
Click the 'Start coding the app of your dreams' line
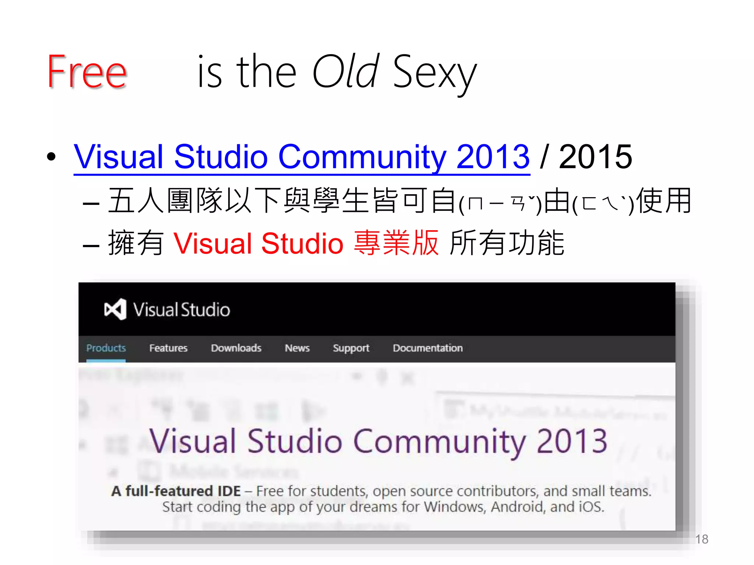pyautogui.click(x=383, y=507)
